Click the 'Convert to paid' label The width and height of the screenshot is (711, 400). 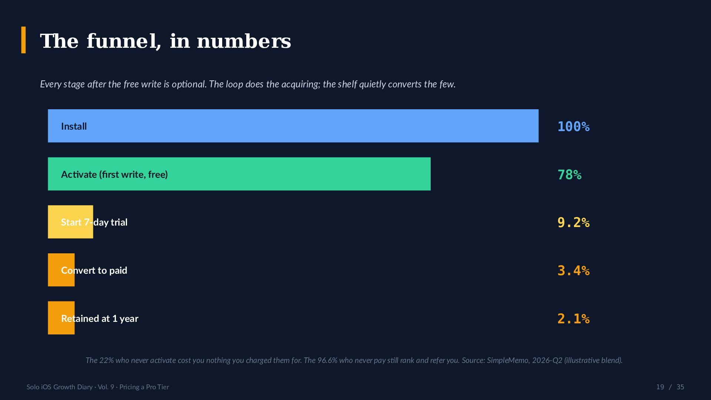pyautogui.click(x=94, y=270)
